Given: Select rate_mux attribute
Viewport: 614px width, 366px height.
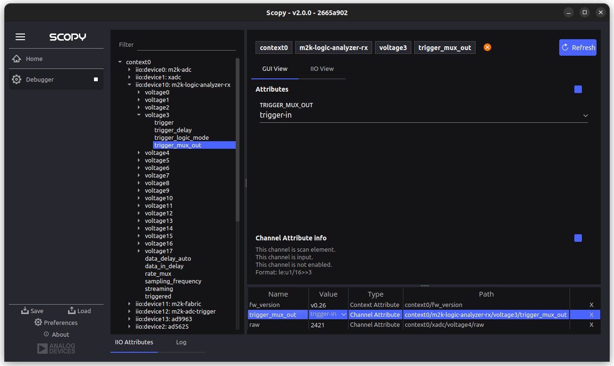Looking at the screenshot, I should [158, 273].
